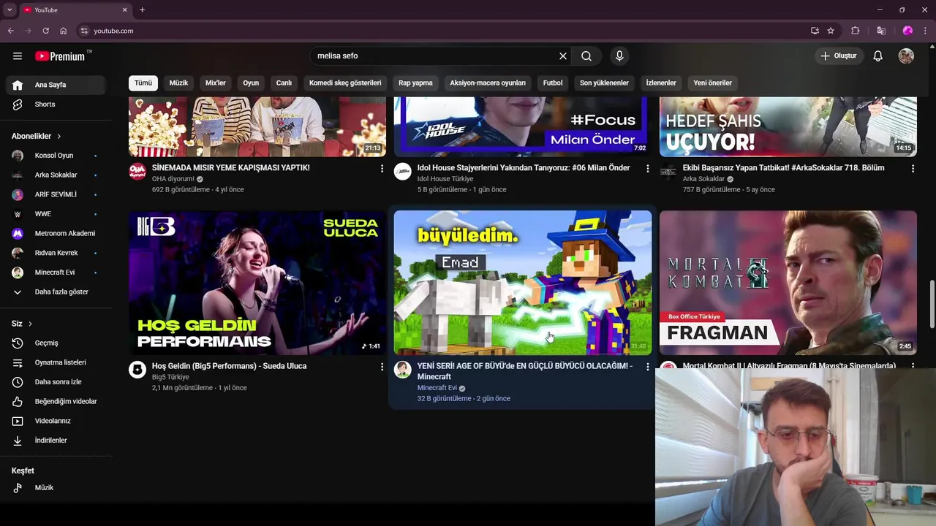Open the account avatar menu
This screenshot has height=526, width=936.
pyautogui.click(x=906, y=56)
